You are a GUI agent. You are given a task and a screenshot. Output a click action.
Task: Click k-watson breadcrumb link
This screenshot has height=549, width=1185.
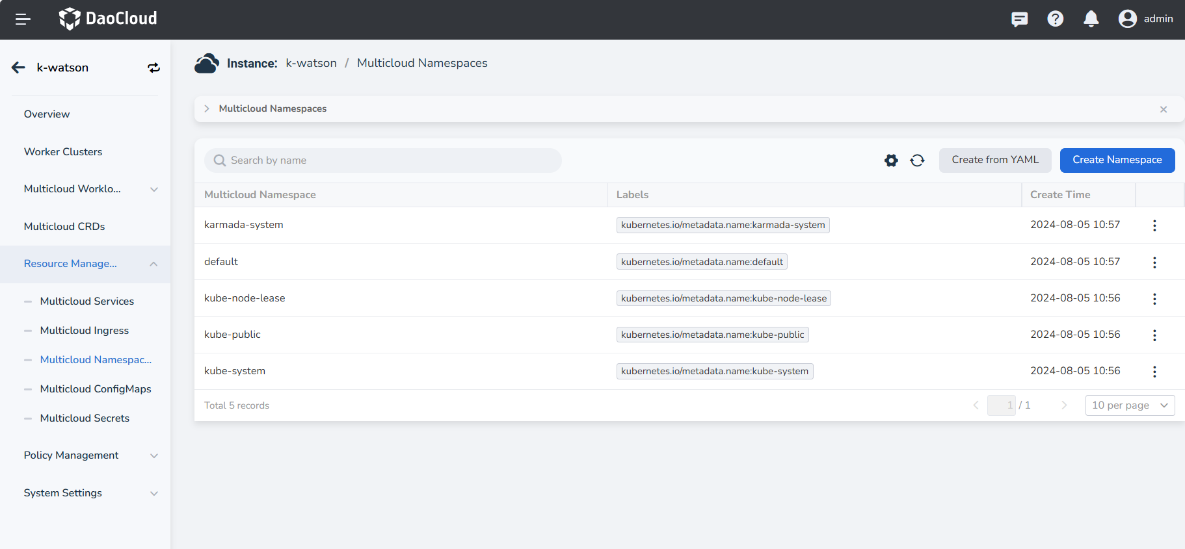pyautogui.click(x=311, y=63)
